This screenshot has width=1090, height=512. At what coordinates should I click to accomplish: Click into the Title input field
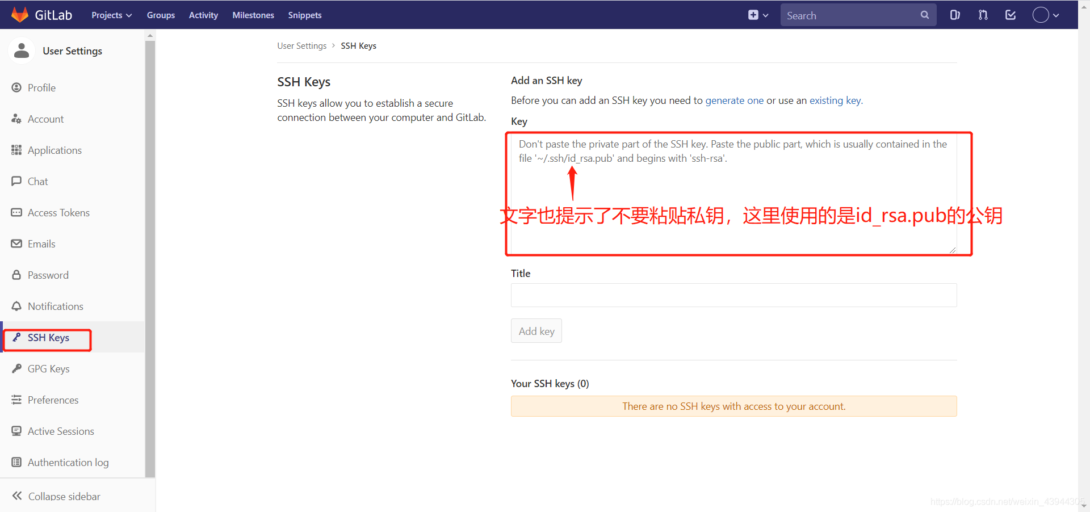tap(733, 295)
